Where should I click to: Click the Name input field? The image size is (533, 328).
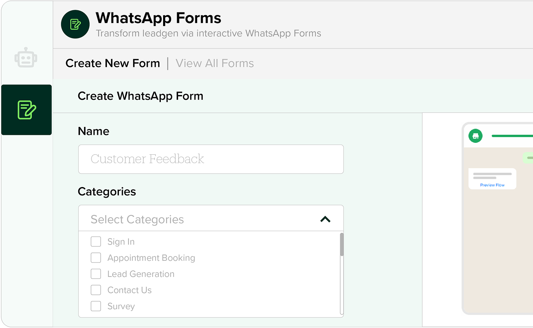(211, 159)
